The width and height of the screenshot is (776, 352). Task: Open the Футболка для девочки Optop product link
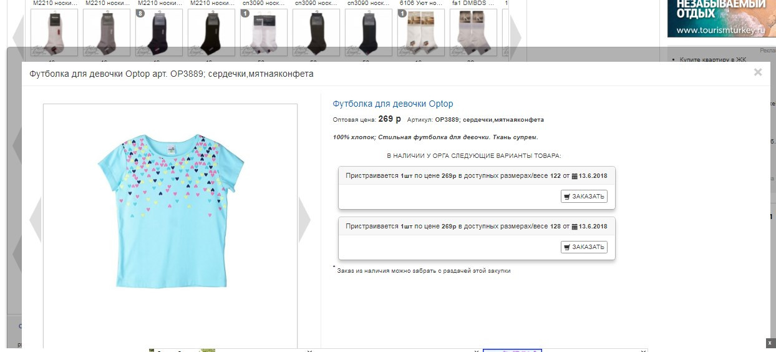coord(393,104)
